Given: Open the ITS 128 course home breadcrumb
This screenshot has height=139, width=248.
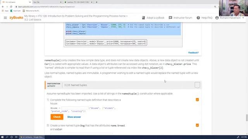Looking at the screenshot, I should [82, 16].
